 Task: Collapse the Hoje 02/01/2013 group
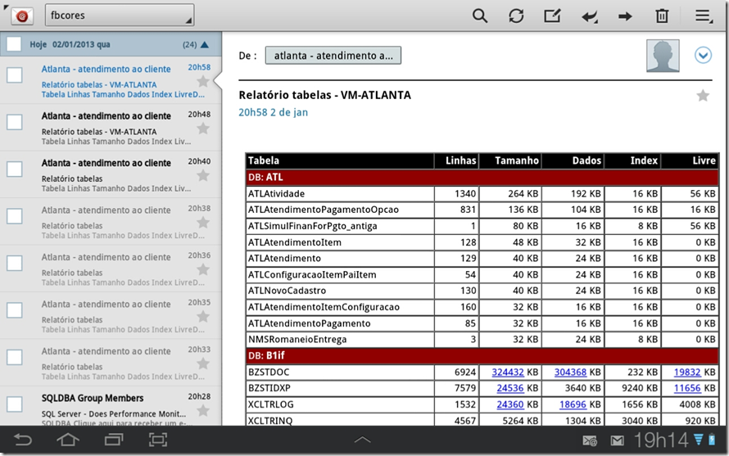pos(205,45)
